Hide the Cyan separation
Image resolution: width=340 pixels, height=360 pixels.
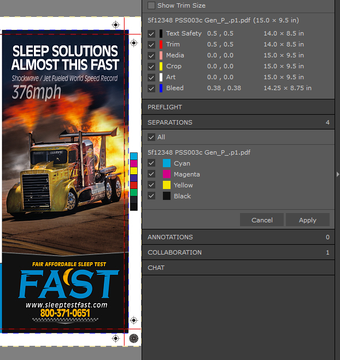[151, 163]
